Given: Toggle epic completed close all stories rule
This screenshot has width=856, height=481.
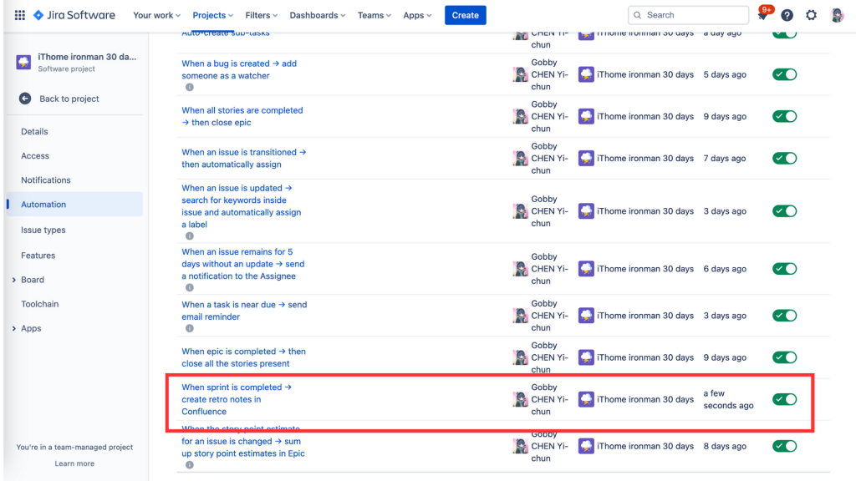Looking at the screenshot, I should [784, 357].
